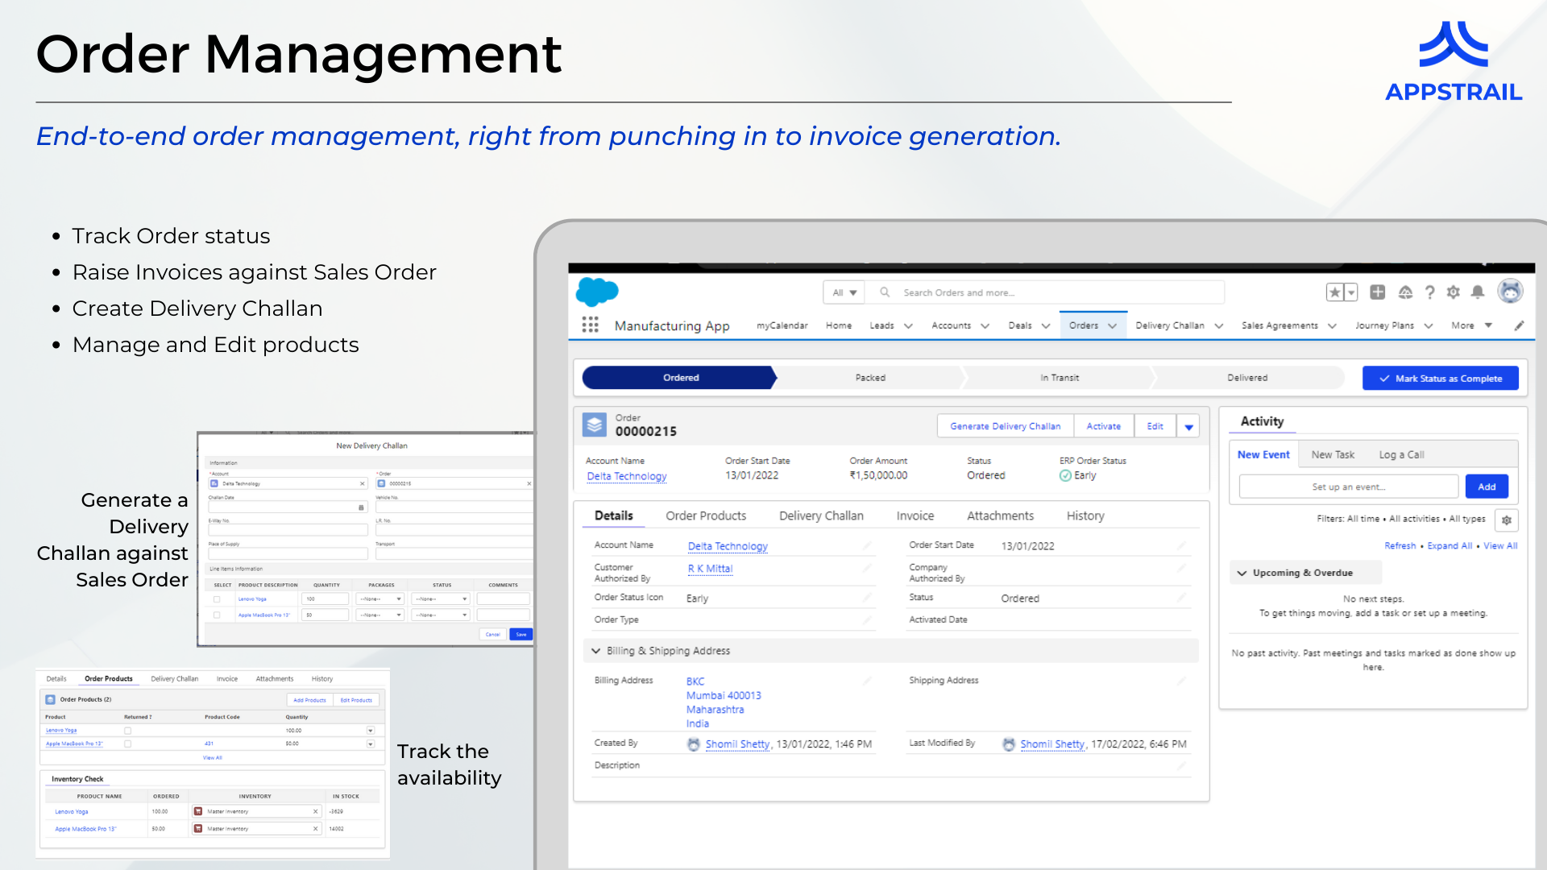Click Add button for new event
1547x870 pixels.
[x=1487, y=487]
